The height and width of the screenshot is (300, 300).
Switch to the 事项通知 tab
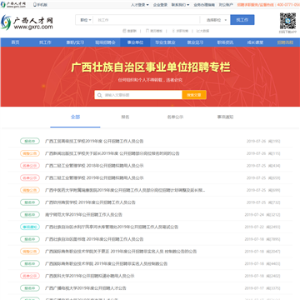(225, 117)
